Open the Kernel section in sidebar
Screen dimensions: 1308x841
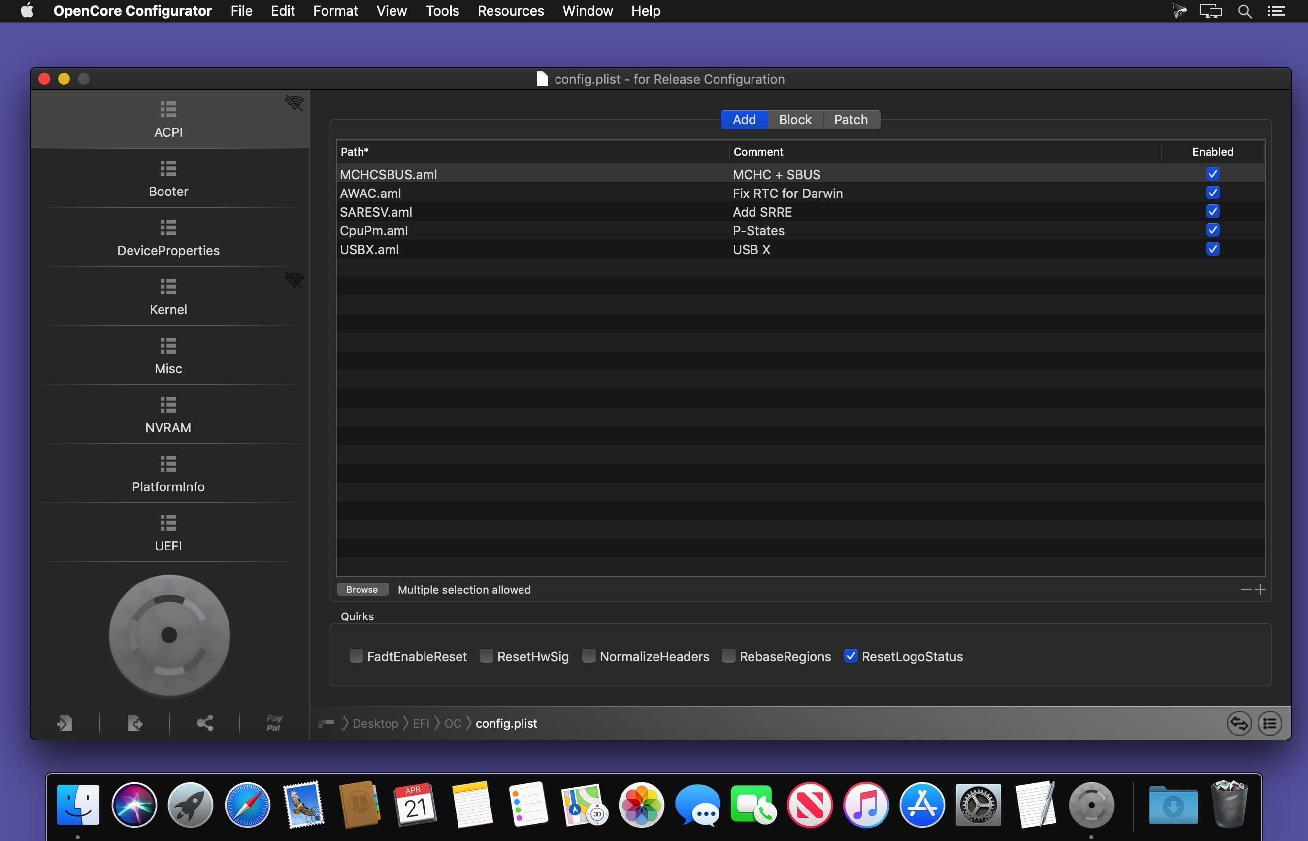[x=169, y=296]
